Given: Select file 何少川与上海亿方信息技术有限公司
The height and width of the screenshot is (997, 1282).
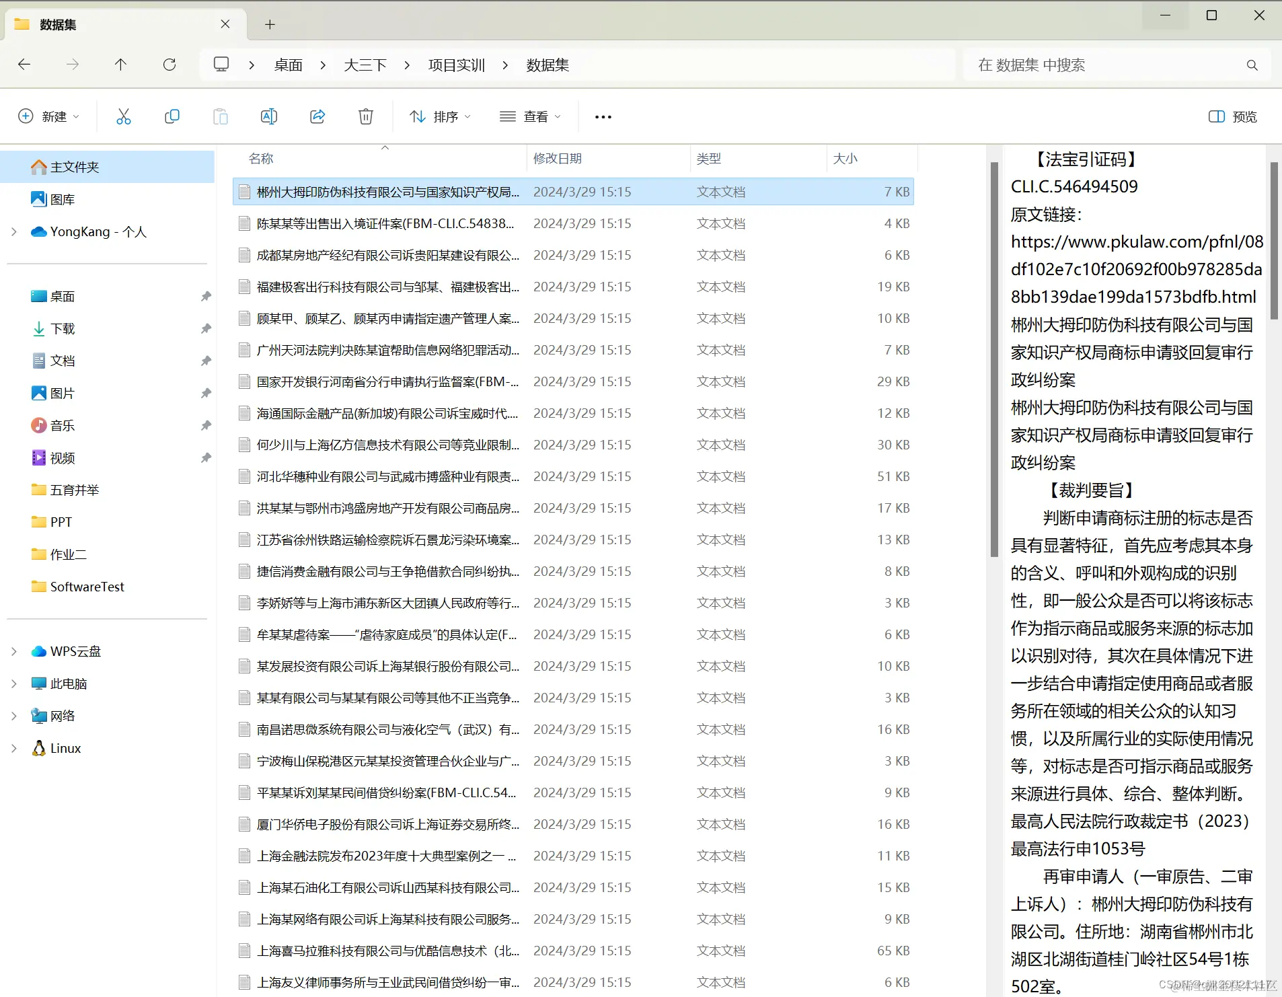Looking at the screenshot, I should 573,445.
